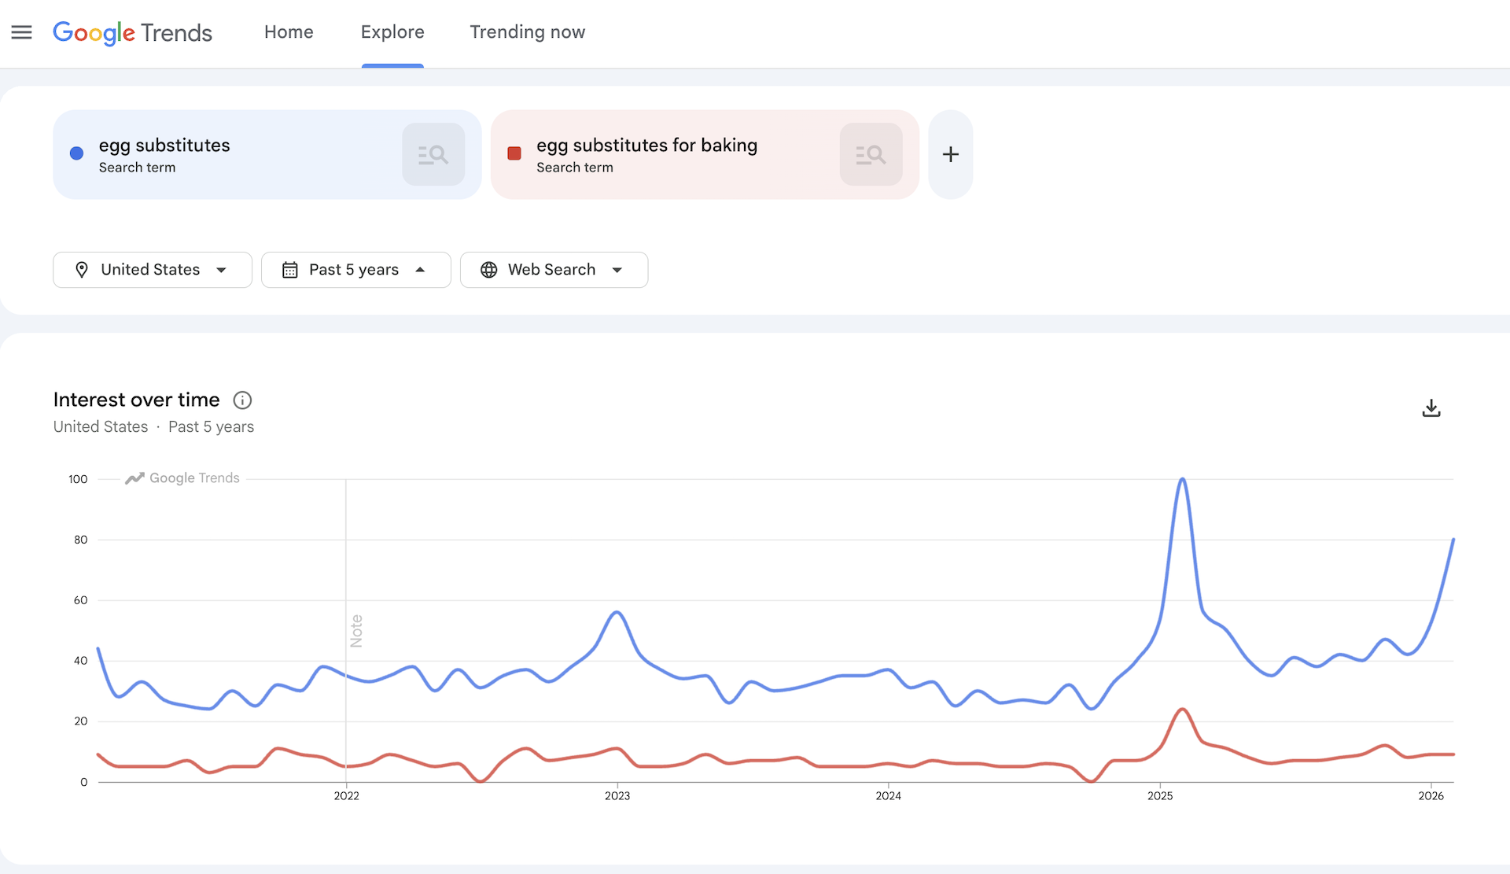Open the Trending now tab

click(x=527, y=32)
